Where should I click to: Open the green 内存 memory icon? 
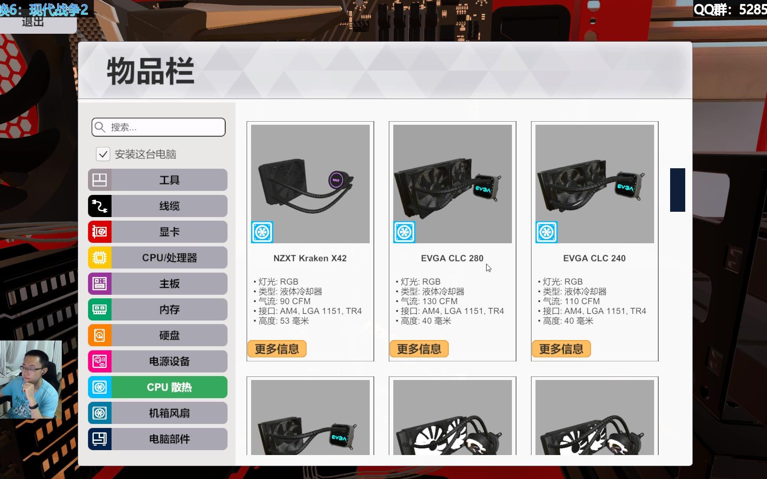point(100,309)
